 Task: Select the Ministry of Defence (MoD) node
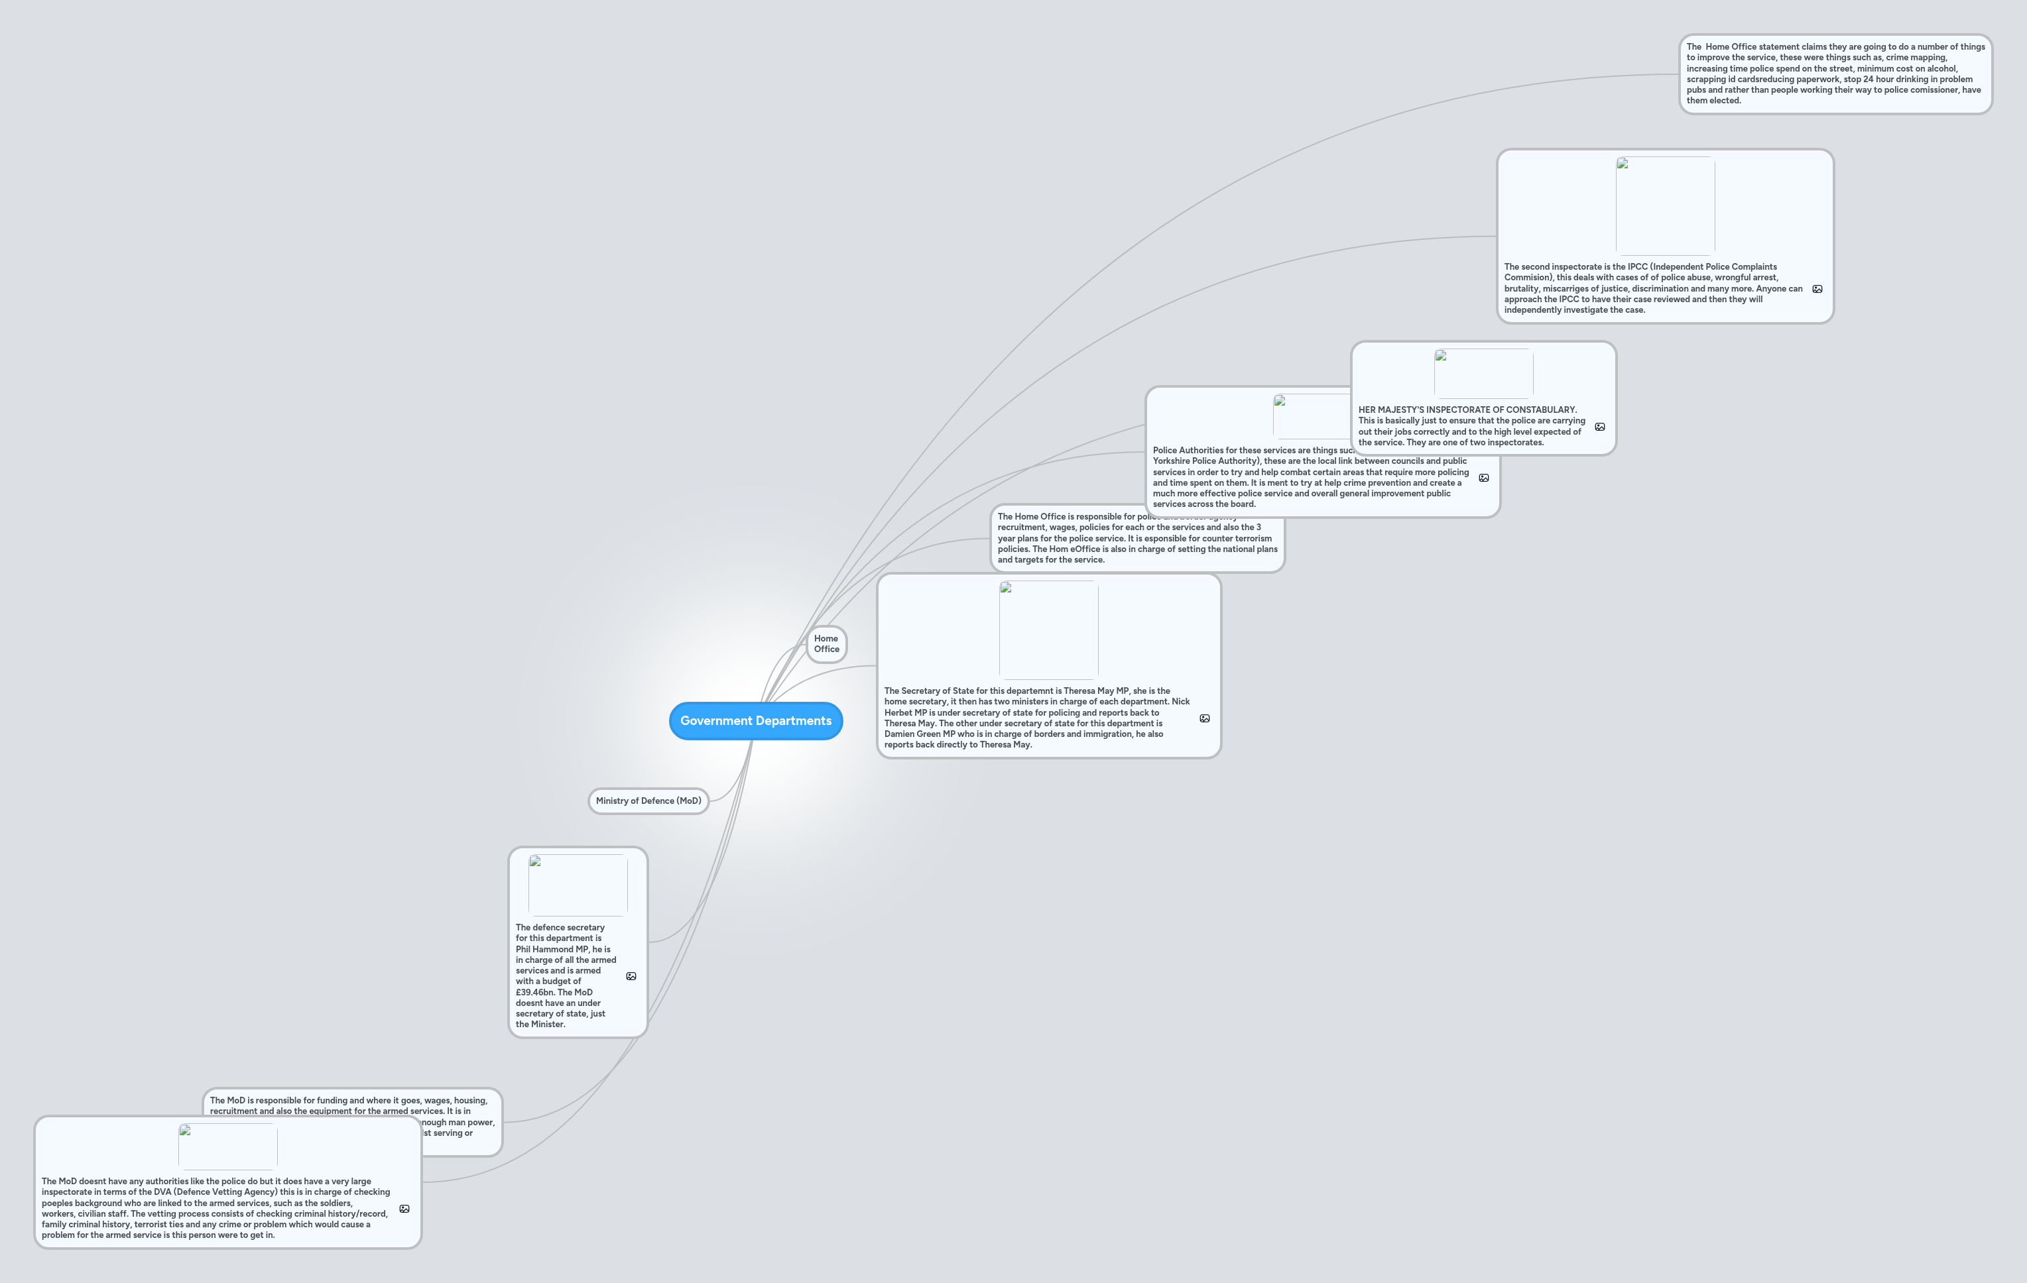tap(648, 801)
